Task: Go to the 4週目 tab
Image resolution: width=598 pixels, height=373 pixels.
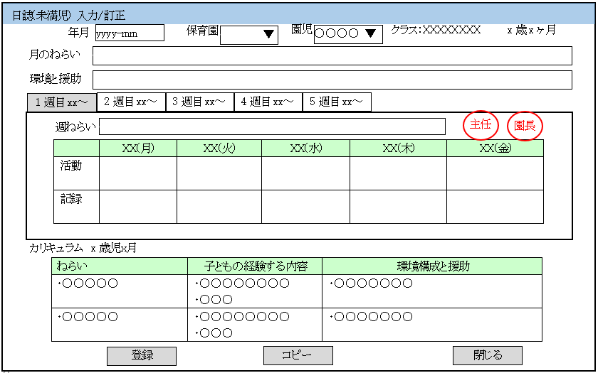Action: (x=268, y=102)
